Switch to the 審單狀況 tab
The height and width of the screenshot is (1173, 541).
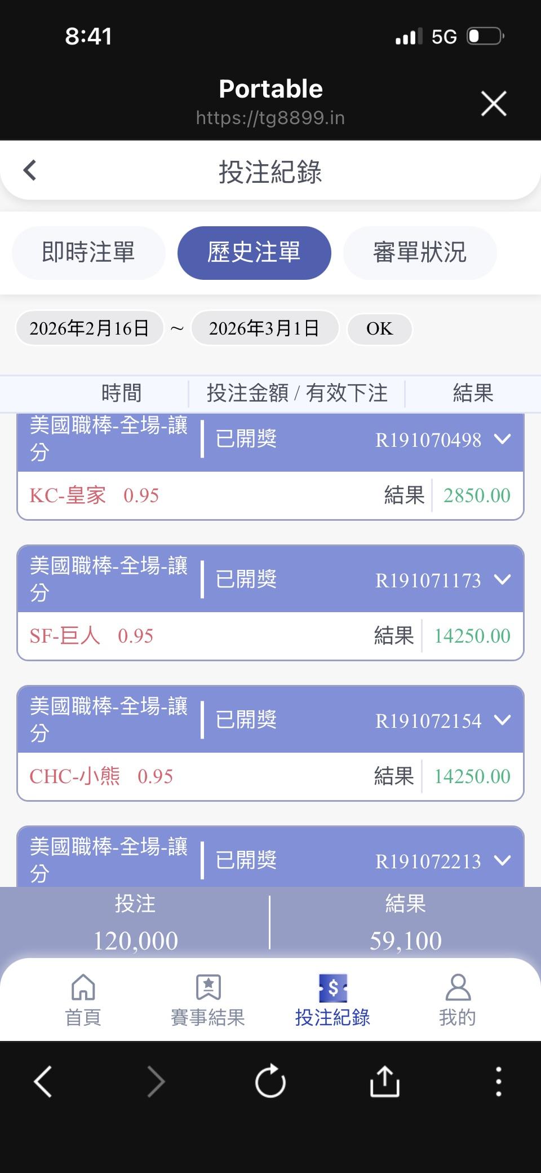(420, 253)
